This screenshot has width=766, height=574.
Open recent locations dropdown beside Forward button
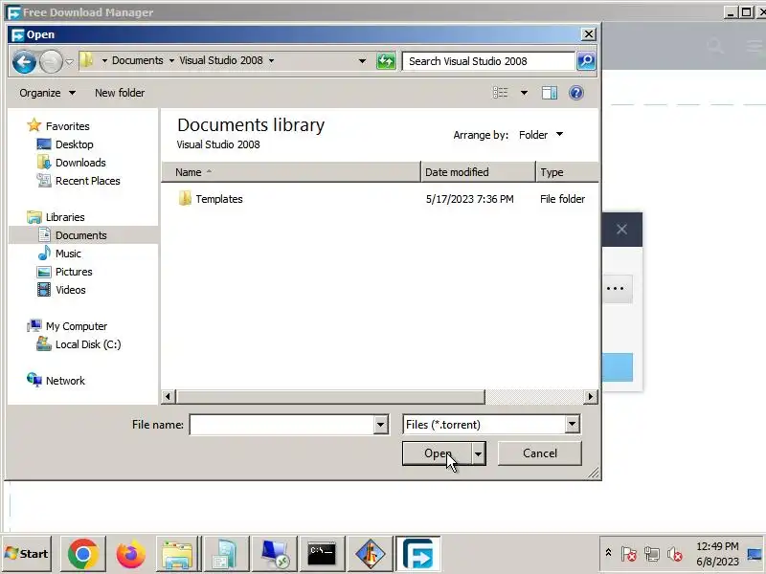[69, 62]
